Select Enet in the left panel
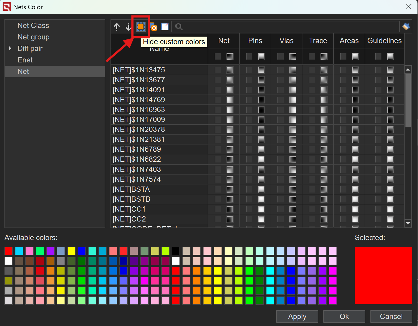 25,60
